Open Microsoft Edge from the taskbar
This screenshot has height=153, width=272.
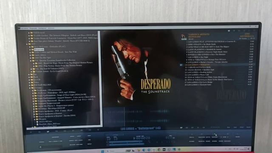(144, 150)
